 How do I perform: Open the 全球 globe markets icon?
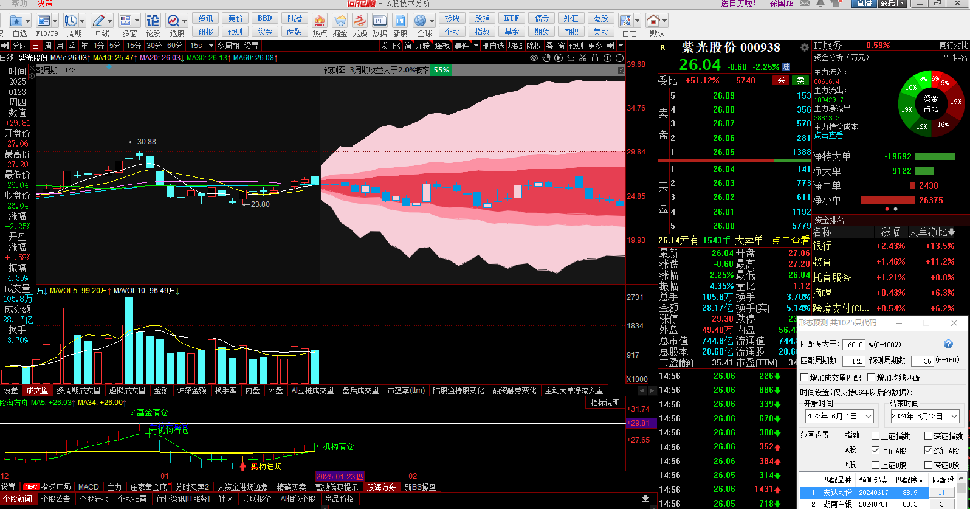[421, 21]
